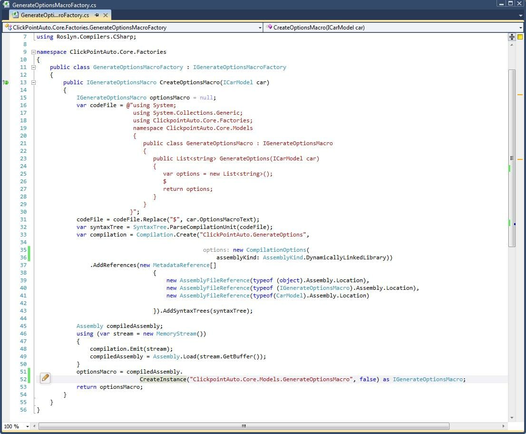Click 'compilation.Emit(stream);' on line 48
This screenshot has height=434, width=526.
point(131,349)
